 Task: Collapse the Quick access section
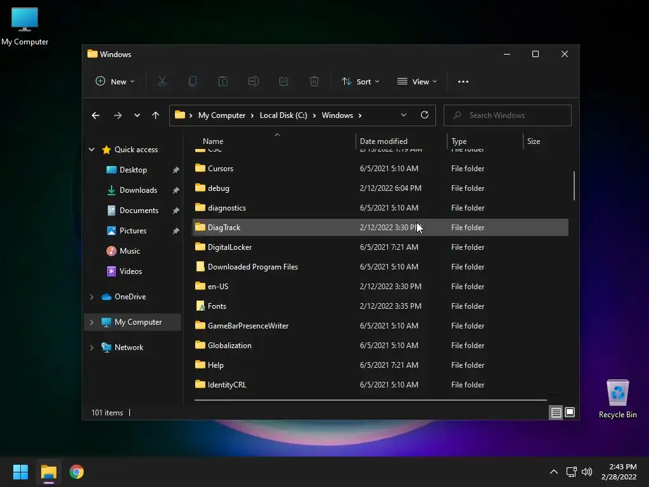click(x=91, y=150)
